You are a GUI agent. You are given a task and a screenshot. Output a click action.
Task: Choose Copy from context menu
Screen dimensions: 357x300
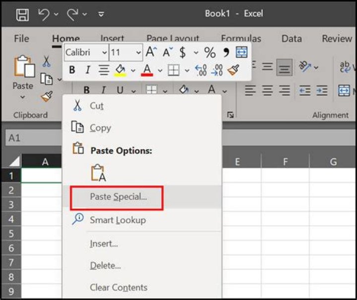click(x=142, y=128)
